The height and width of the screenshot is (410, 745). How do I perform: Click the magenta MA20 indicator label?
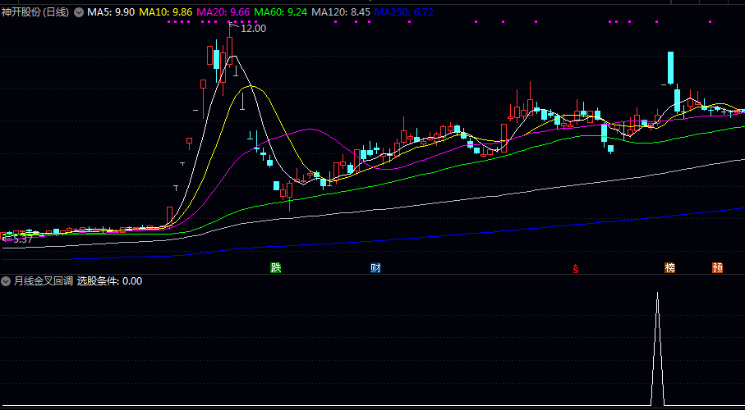point(223,12)
